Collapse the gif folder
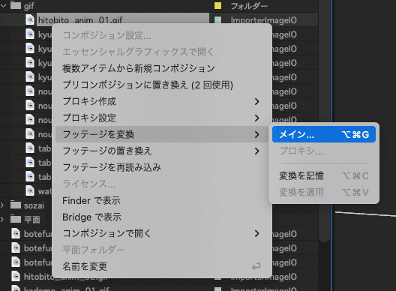Viewport: 396px width, 291px height. point(3,5)
